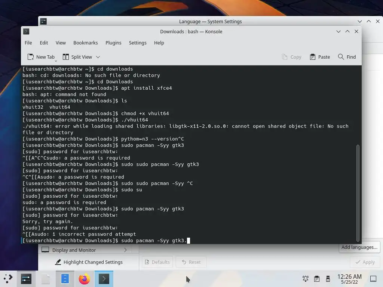Open the notifications bell tray icon
Image resolution: width=383 pixels, height=287 pixels.
305,278
